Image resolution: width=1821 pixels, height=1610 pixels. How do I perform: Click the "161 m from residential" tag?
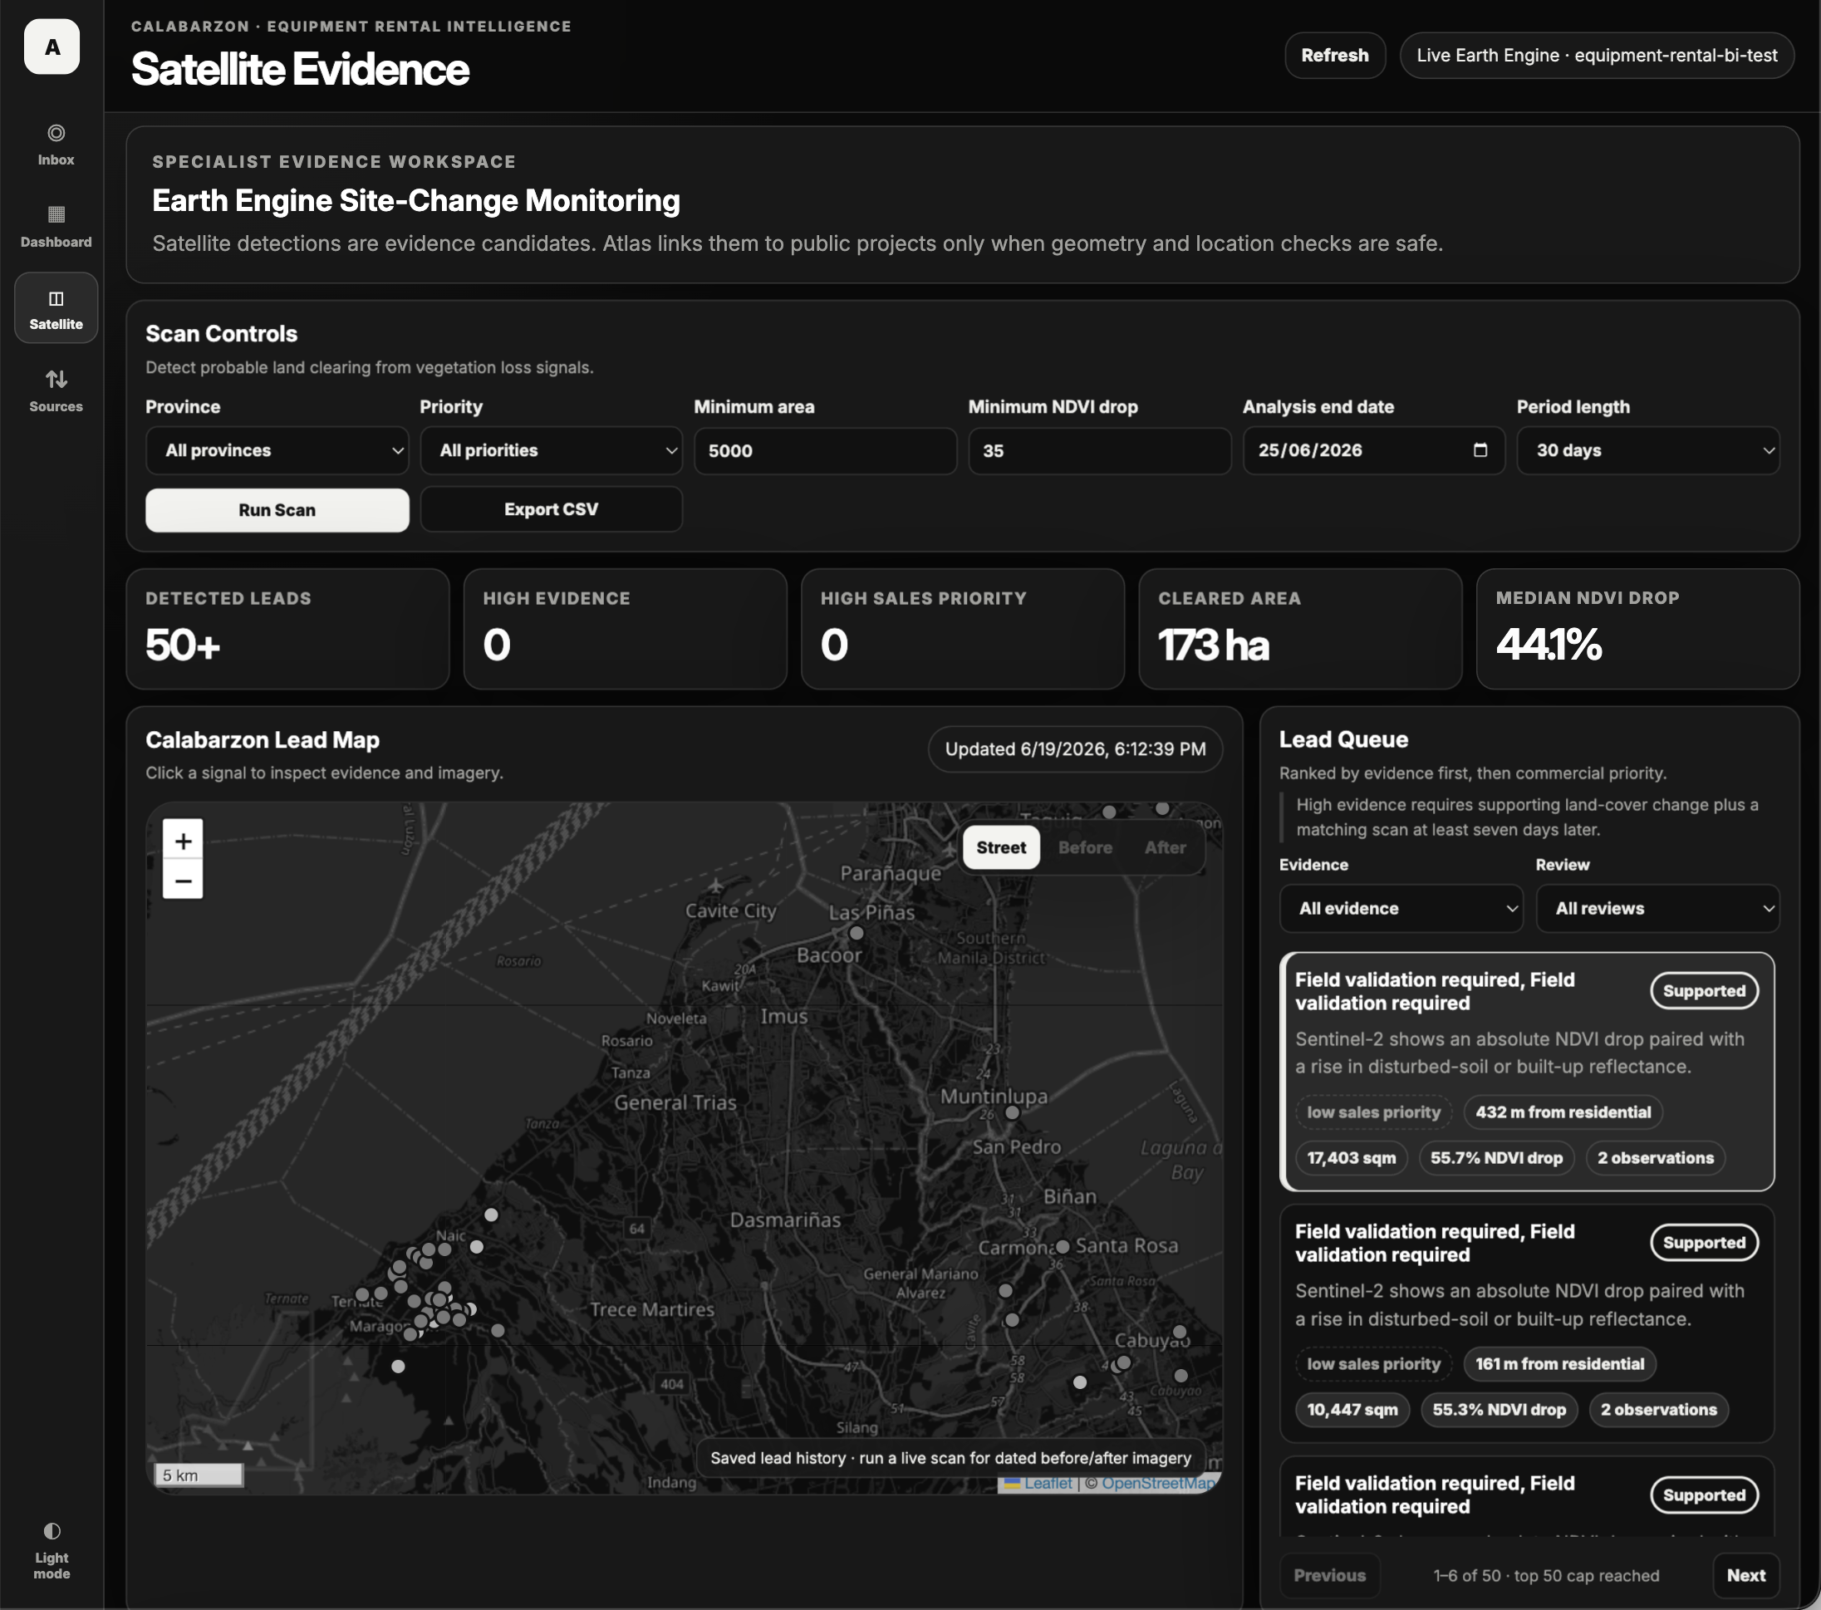[1560, 1363]
